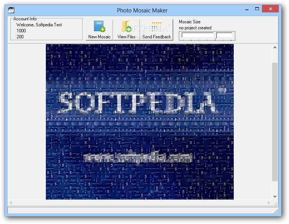
Task: Click the 'Account Info' group label
Action: [25, 19]
